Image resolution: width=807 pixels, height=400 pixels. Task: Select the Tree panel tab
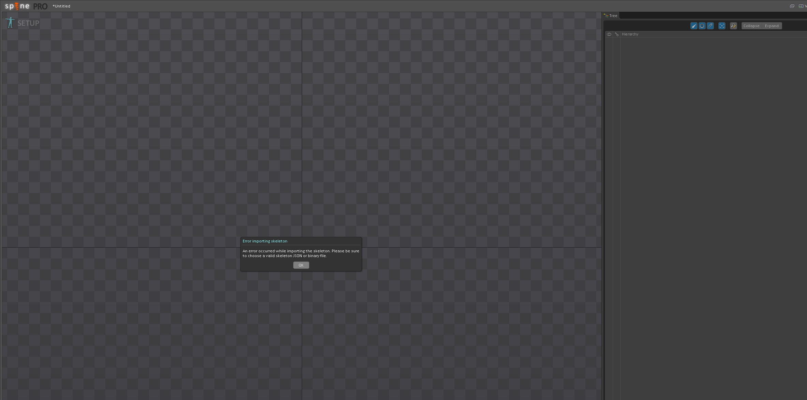click(x=613, y=16)
